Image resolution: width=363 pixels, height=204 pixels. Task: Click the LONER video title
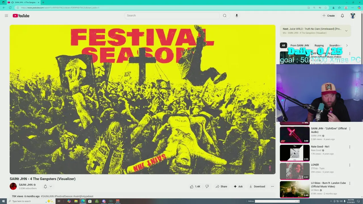[x=315, y=165]
